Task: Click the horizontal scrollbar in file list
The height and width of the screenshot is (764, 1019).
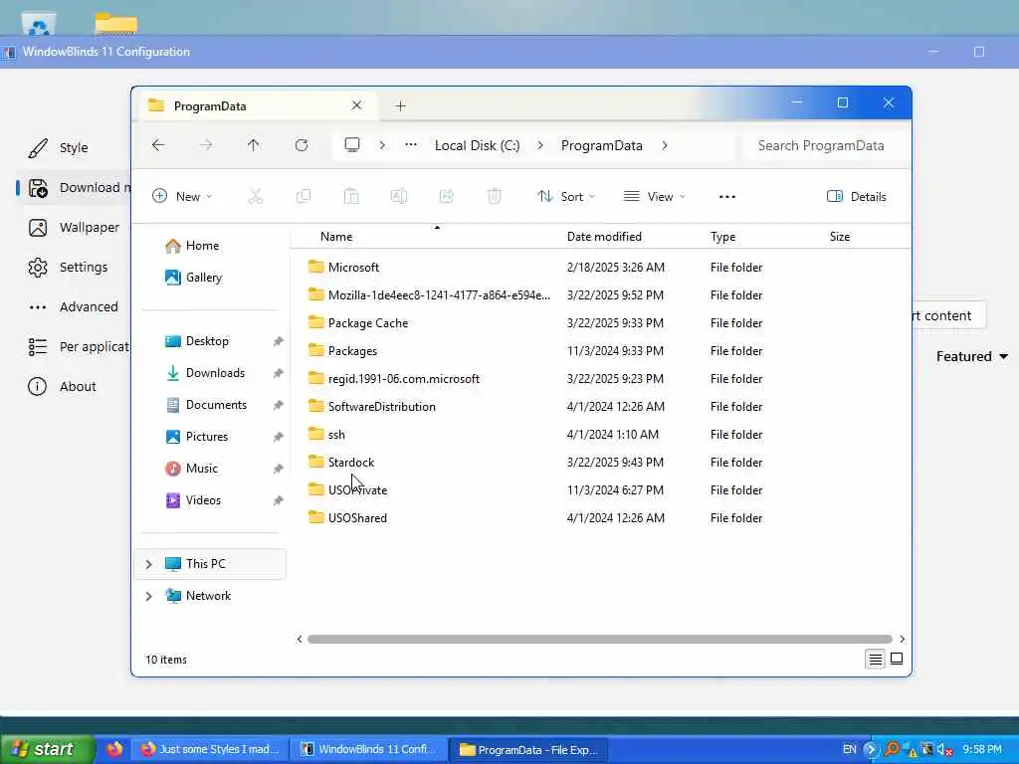Action: 599,640
